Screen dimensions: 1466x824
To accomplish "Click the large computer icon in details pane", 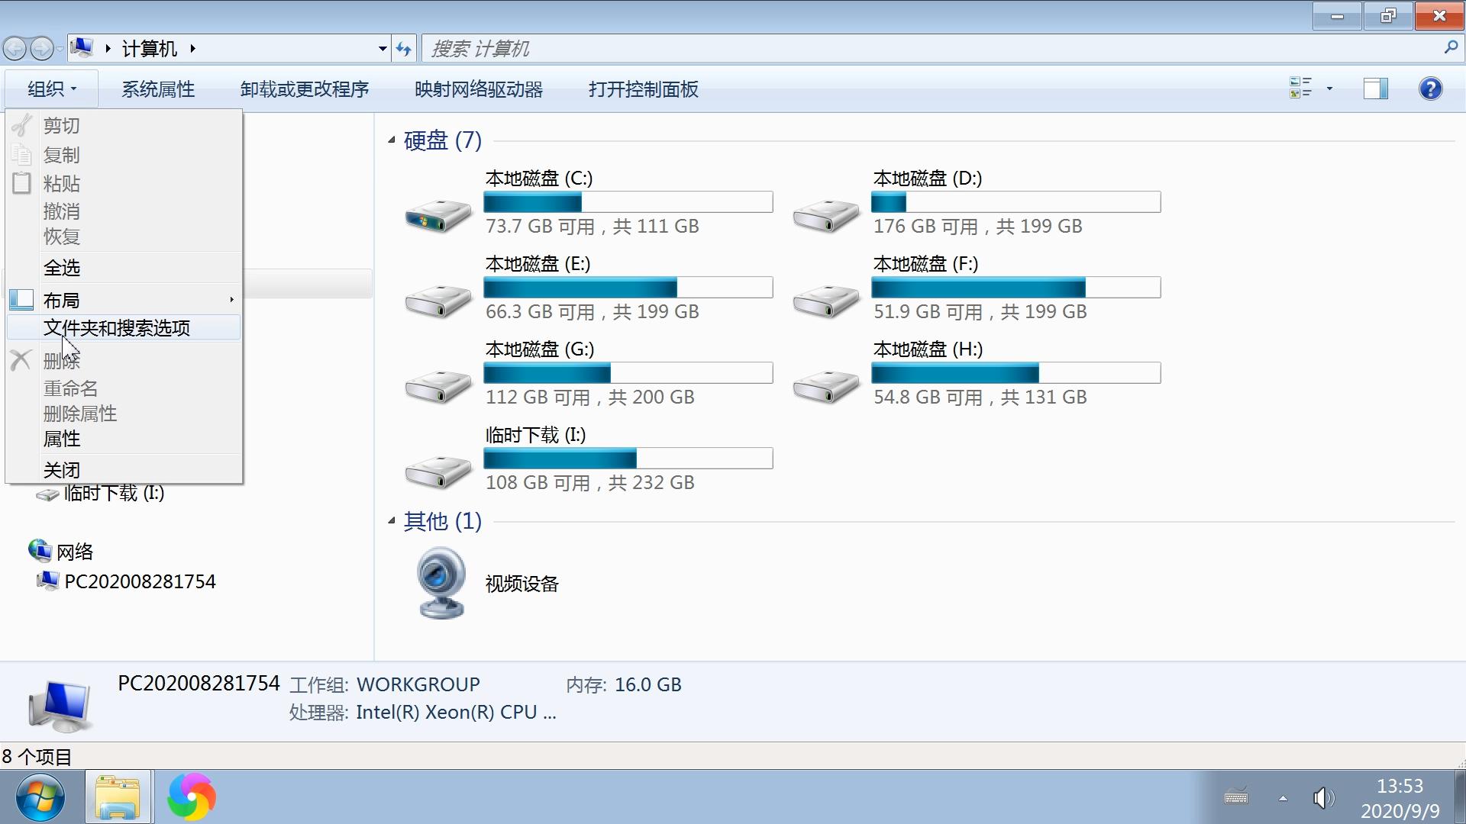I will click(60, 706).
